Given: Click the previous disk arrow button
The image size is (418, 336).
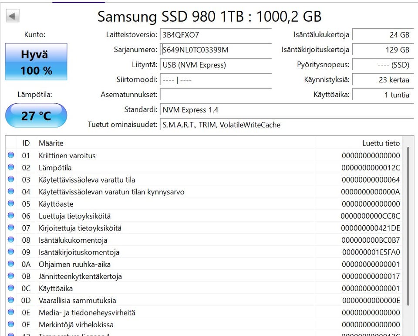Looking at the screenshot, I should pyautogui.click(x=13, y=17).
